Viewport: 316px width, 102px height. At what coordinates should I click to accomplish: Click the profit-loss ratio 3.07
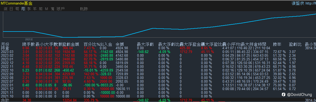click(292, 52)
